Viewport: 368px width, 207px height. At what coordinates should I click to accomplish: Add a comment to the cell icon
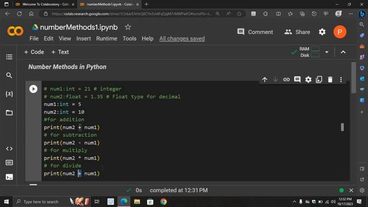coord(297,79)
